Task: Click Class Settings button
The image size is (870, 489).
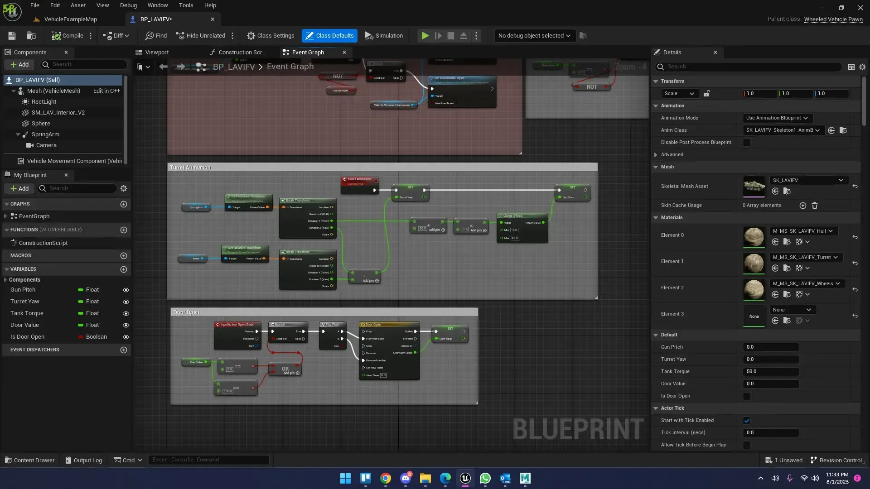Action: [x=271, y=36]
